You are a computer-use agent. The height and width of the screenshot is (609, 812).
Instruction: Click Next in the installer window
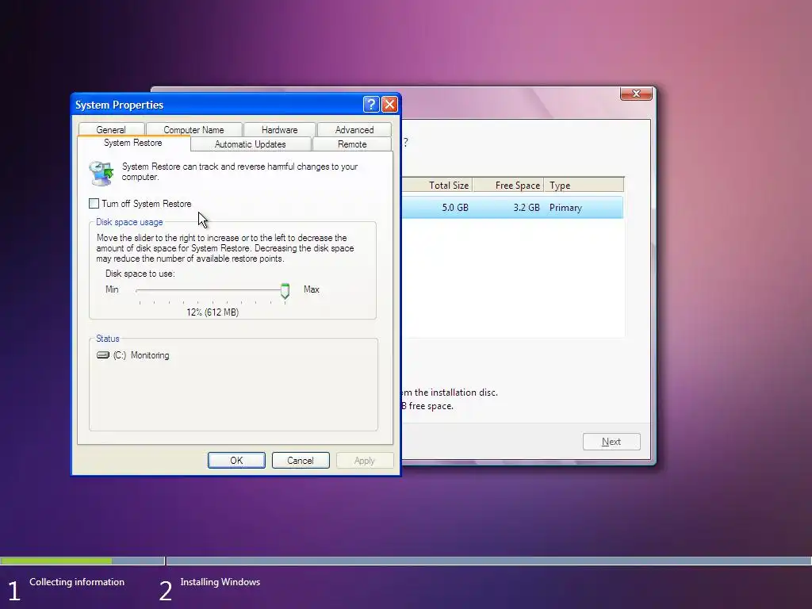[611, 442]
